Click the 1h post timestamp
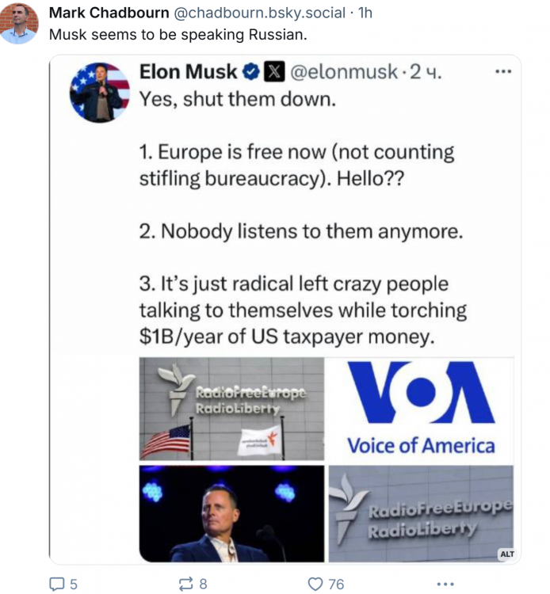 tap(365, 13)
